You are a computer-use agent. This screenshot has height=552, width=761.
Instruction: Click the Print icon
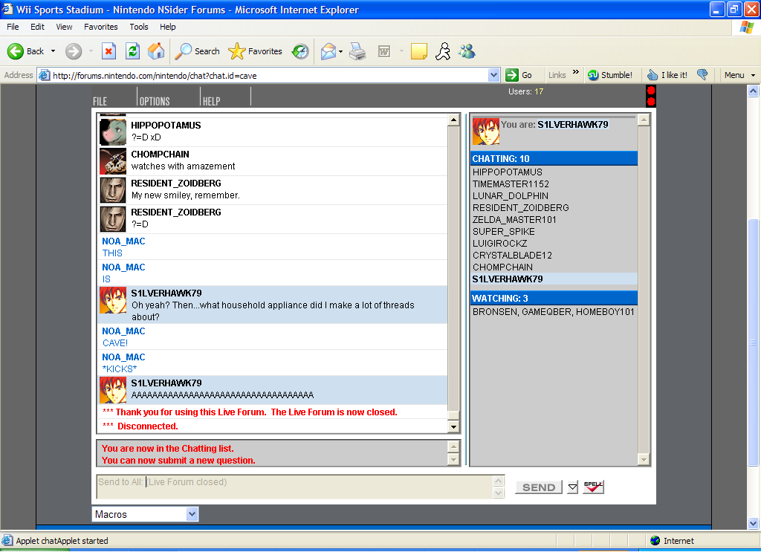point(357,51)
